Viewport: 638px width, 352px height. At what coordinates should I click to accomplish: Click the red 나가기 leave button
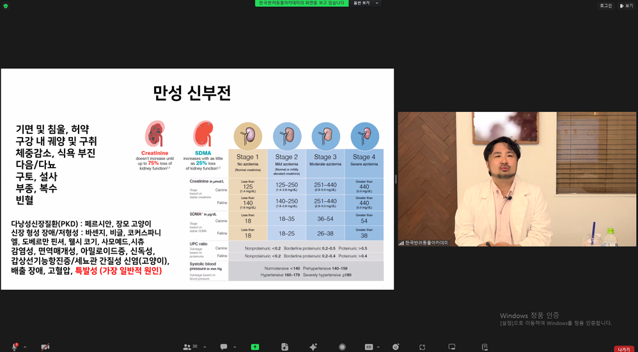point(624,349)
